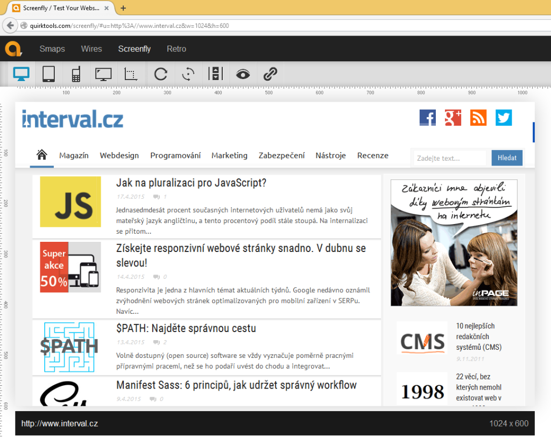The image size is (551, 439).
Task: Open '22 věcí, bez kterých nemohl' sidebar link
Action: (x=478, y=387)
